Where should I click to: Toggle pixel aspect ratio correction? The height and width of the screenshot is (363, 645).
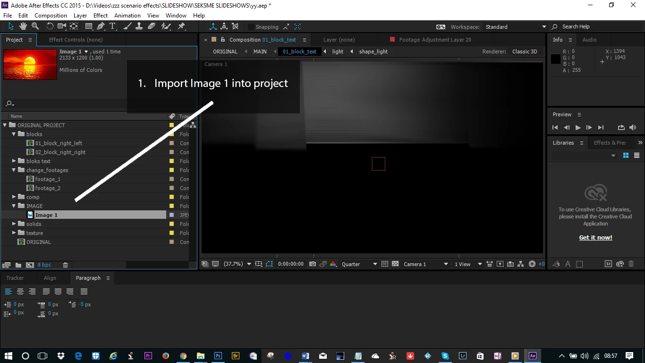[x=490, y=264]
